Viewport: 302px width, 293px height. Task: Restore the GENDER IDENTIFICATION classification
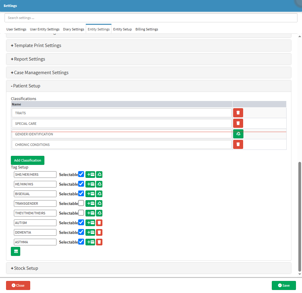coord(238,134)
